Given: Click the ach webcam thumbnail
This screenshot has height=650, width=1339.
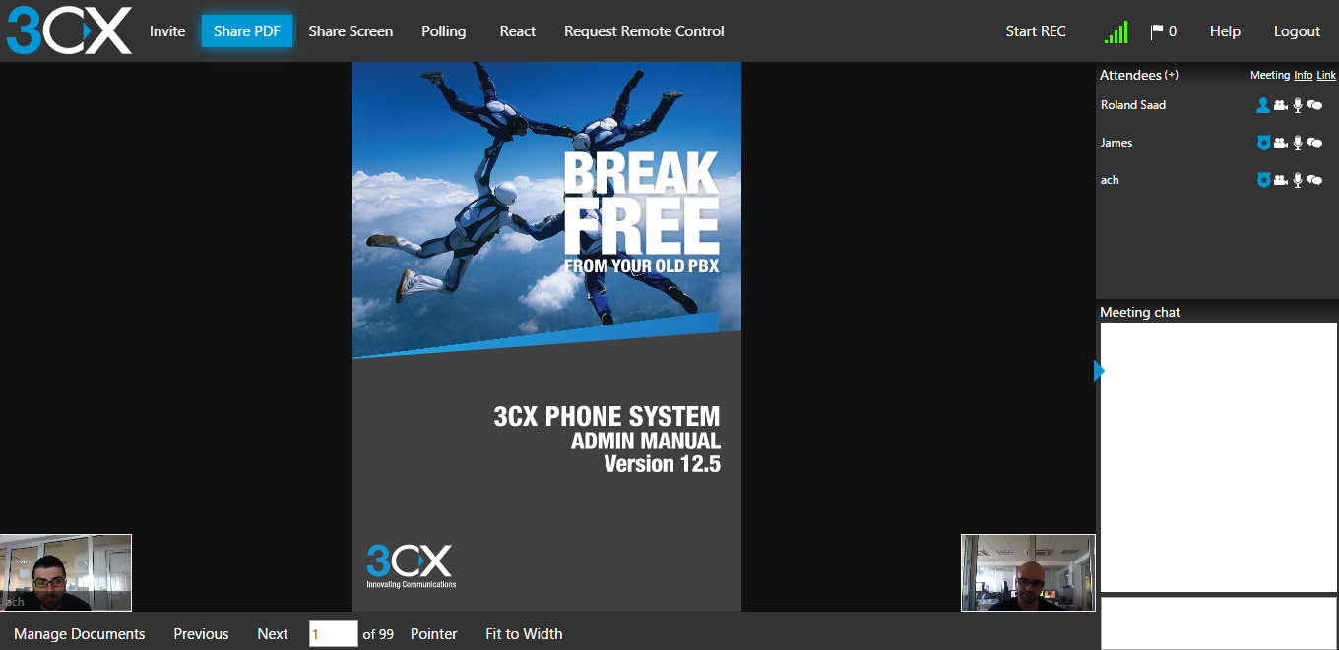Looking at the screenshot, I should (x=66, y=572).
